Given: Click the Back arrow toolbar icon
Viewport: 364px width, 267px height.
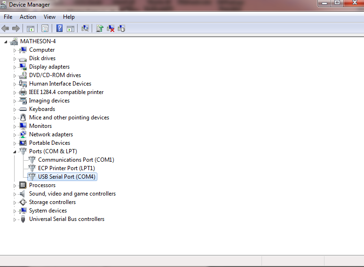Looking at the screenshot, I should pyautogui.click(x=5, y=29).
